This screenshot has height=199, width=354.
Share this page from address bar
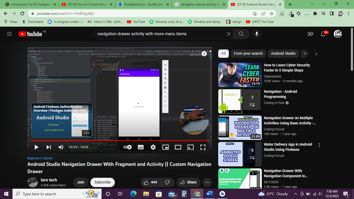coord(263,13)
